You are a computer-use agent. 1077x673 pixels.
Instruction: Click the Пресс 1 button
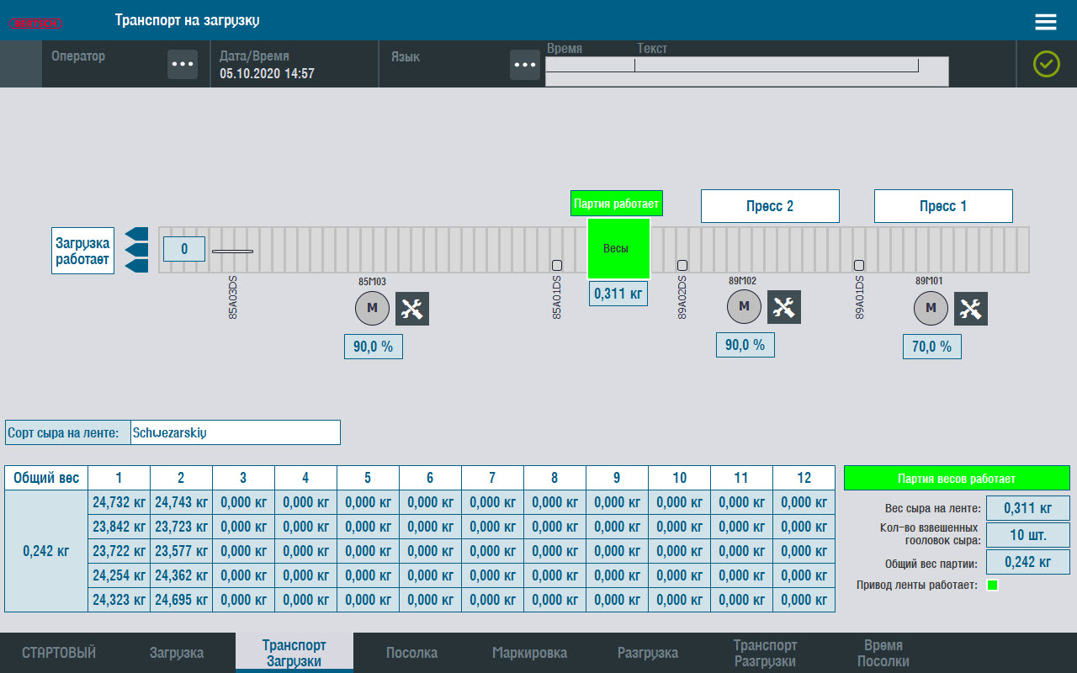(943, 206)
